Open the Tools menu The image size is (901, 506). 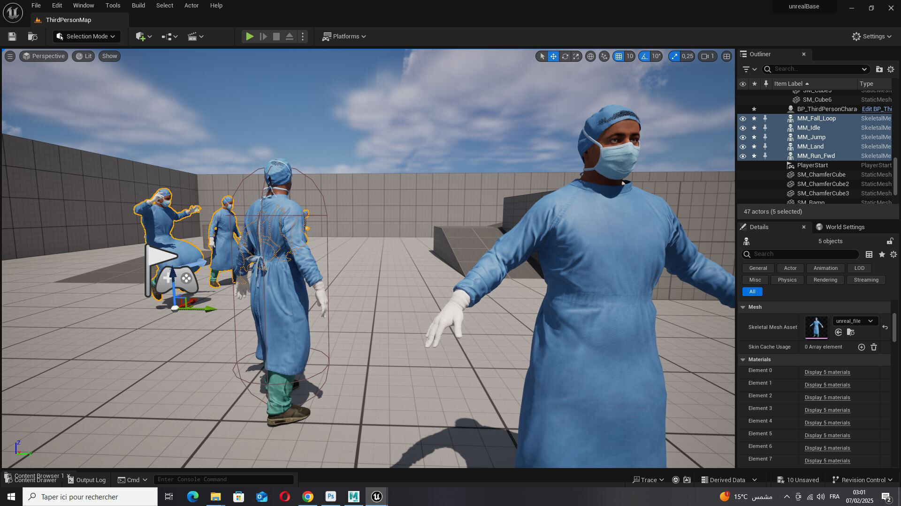point(113,6)
